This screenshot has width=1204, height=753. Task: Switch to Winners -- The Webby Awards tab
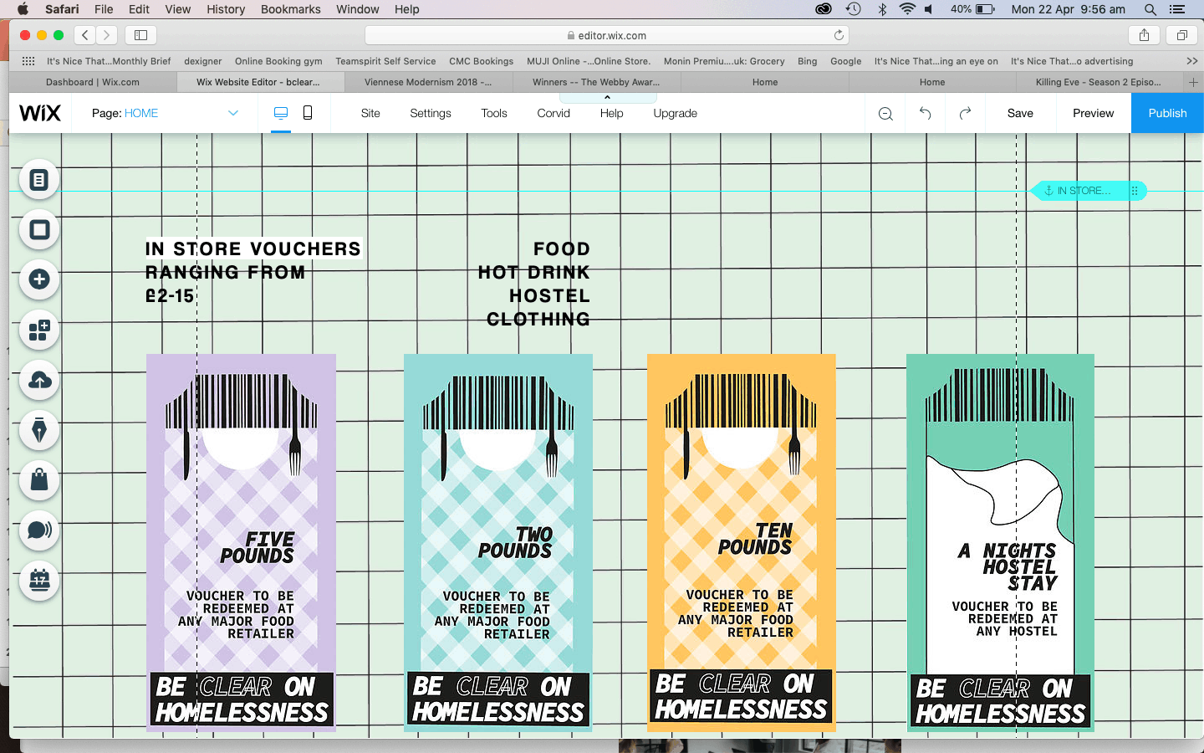[596, 82]
